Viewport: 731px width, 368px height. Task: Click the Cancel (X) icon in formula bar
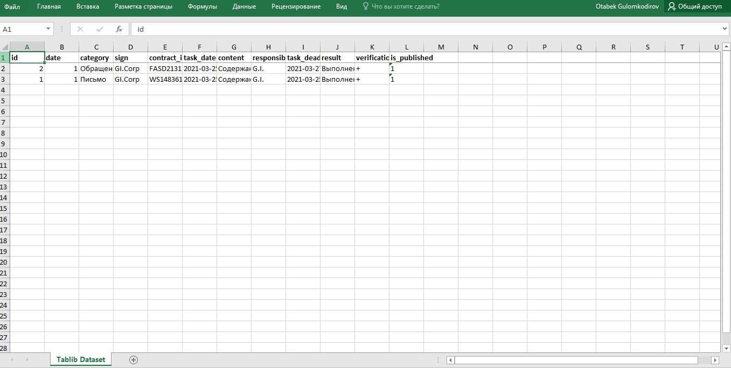(x=80, y=29)
